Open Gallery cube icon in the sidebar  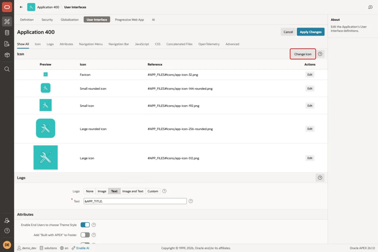coord(7,55)
